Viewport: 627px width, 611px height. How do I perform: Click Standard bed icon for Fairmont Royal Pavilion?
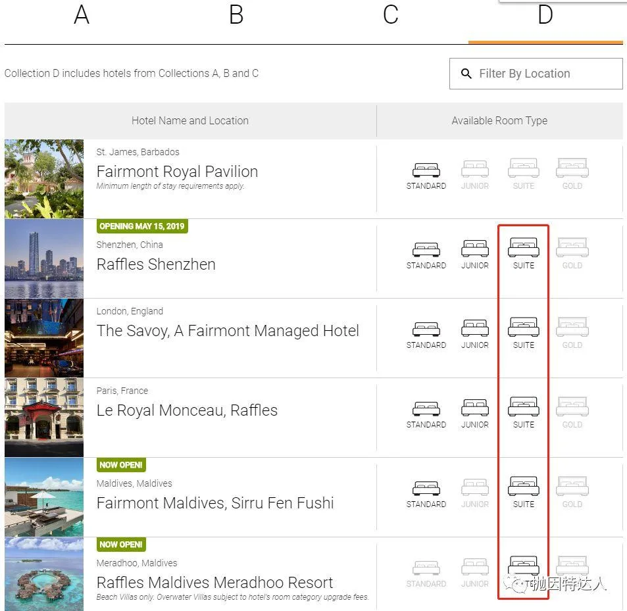(x=426, y=170)
